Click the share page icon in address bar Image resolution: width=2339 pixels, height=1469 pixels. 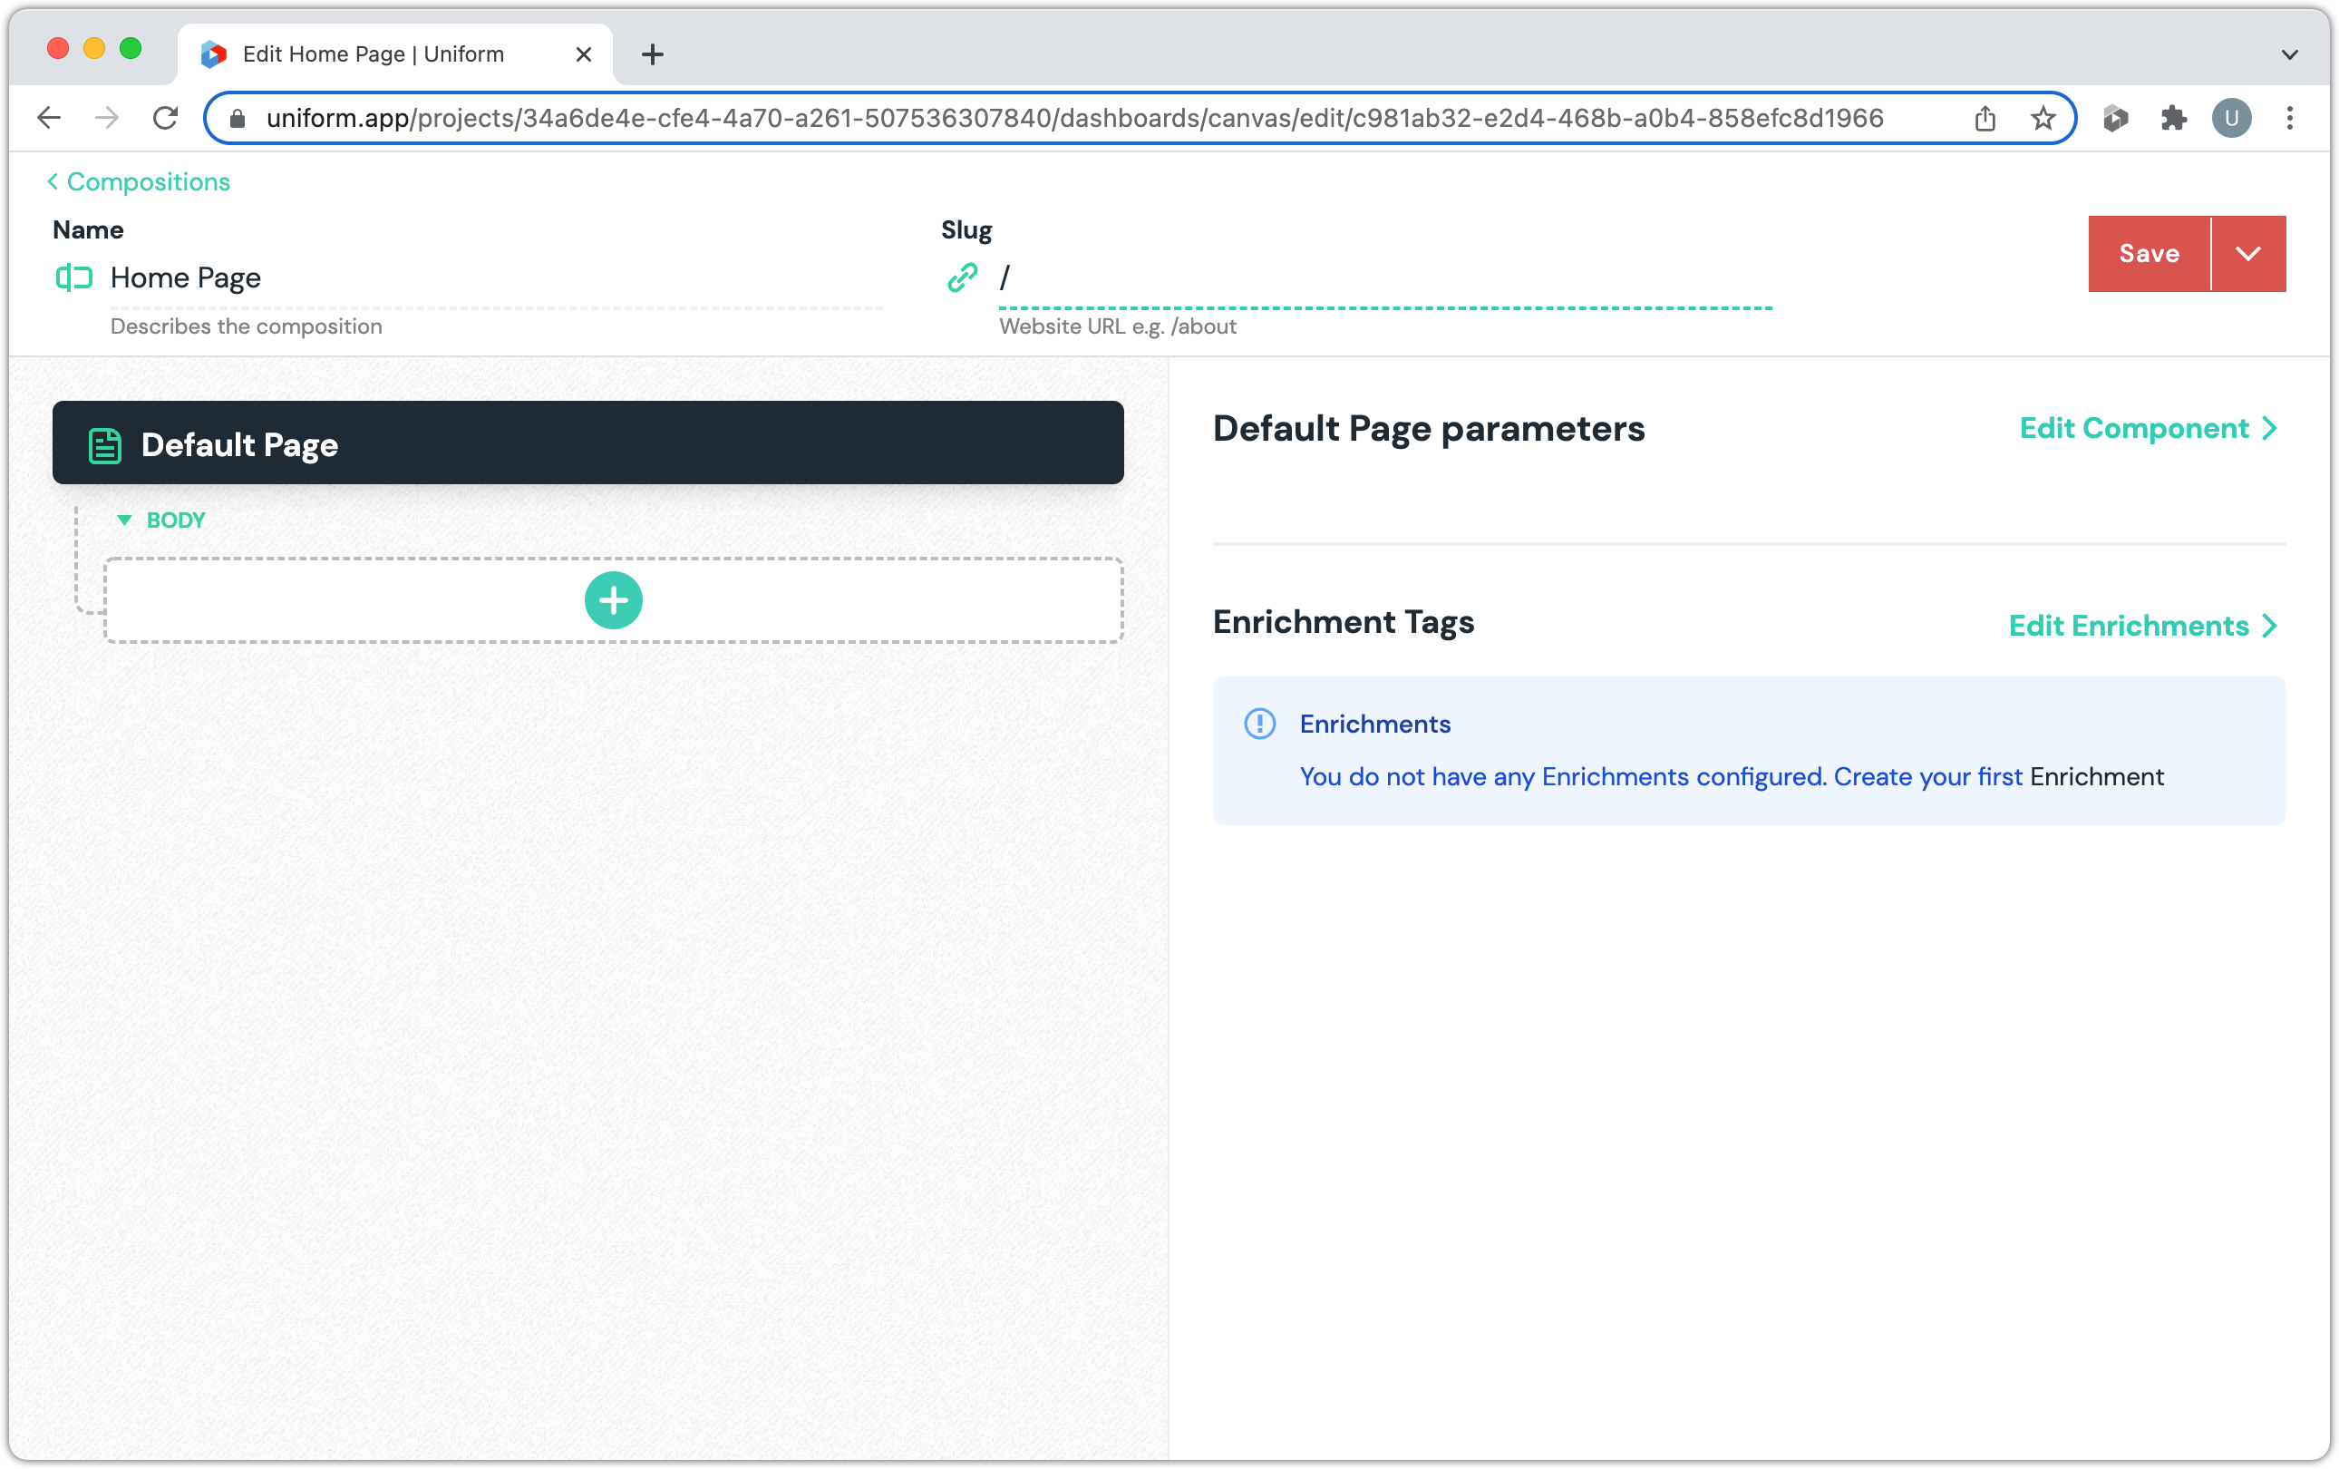click(x=1985, y=119)
